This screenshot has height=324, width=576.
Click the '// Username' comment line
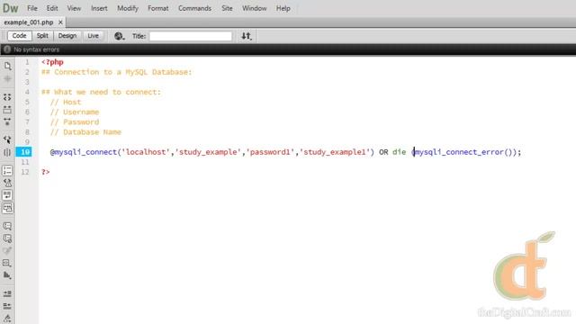(75, 112)
